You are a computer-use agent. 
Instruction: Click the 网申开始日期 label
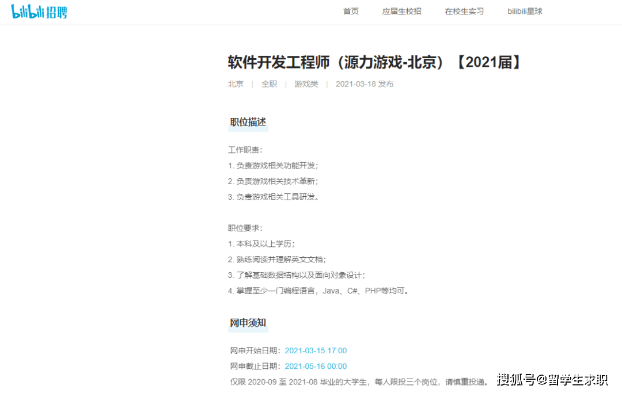256,350
